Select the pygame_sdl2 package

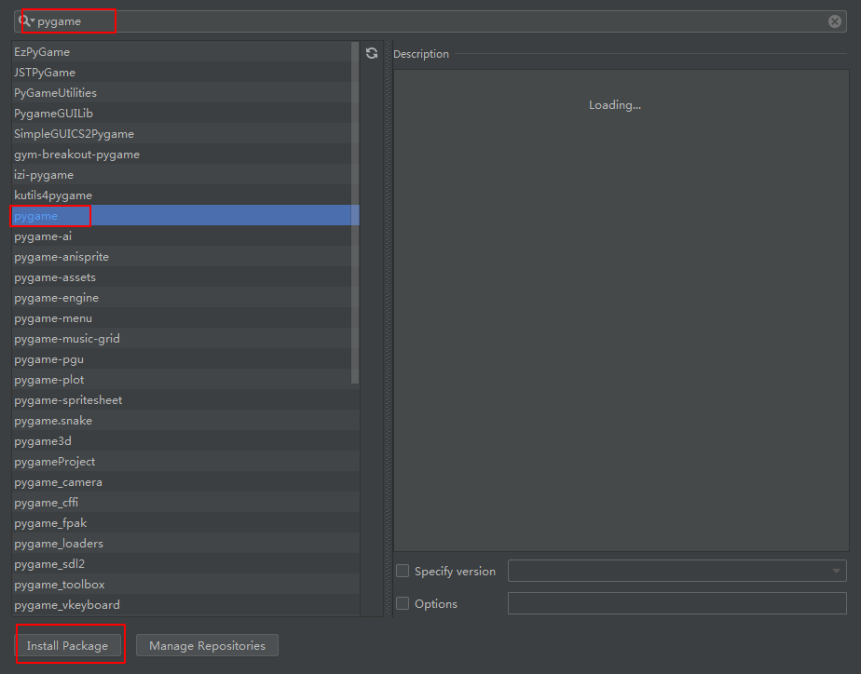pos(185,564)
